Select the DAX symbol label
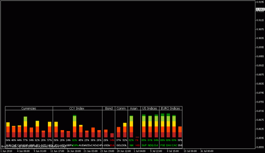This screenshot has width=265, height=153. (x=169, y=145)
